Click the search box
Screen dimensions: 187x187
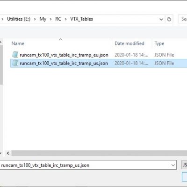click(183, 19)
